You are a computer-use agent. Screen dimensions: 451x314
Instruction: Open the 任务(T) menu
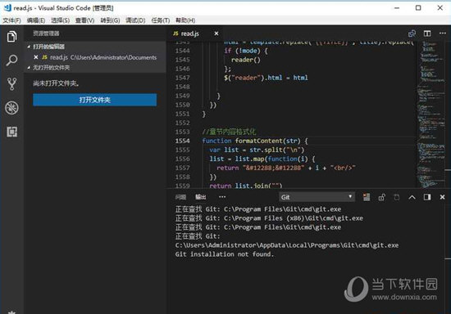(x=161, y=20)
